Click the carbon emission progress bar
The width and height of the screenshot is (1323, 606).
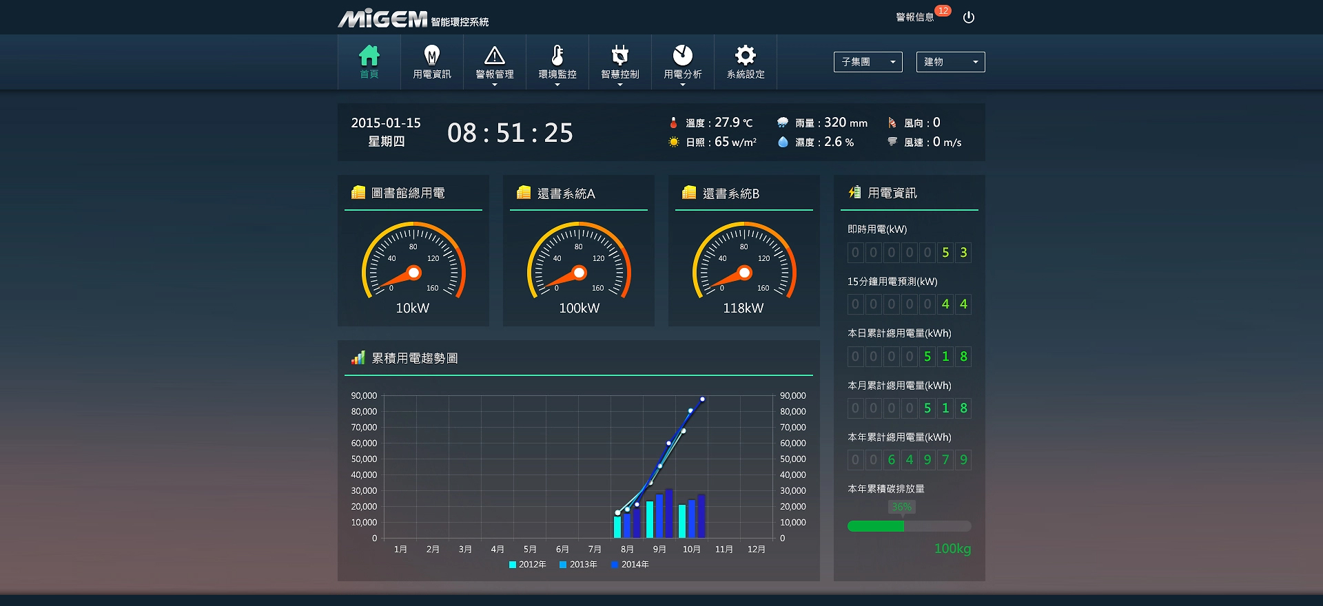909,526
